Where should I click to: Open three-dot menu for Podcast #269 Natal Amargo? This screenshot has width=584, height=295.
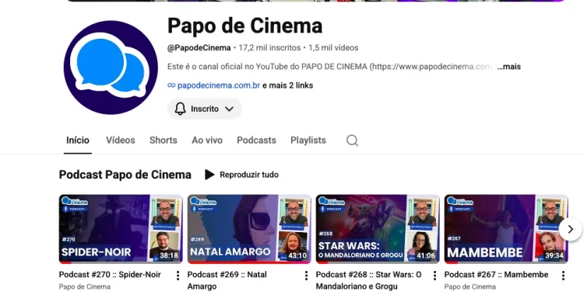306,276
